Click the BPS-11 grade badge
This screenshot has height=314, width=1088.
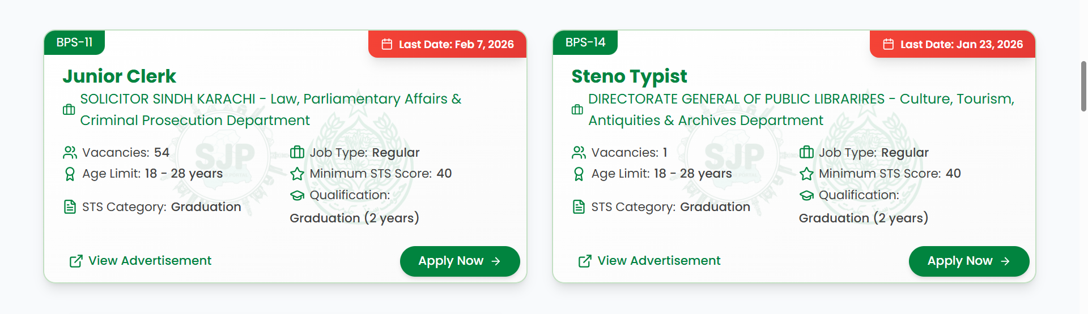74,42
